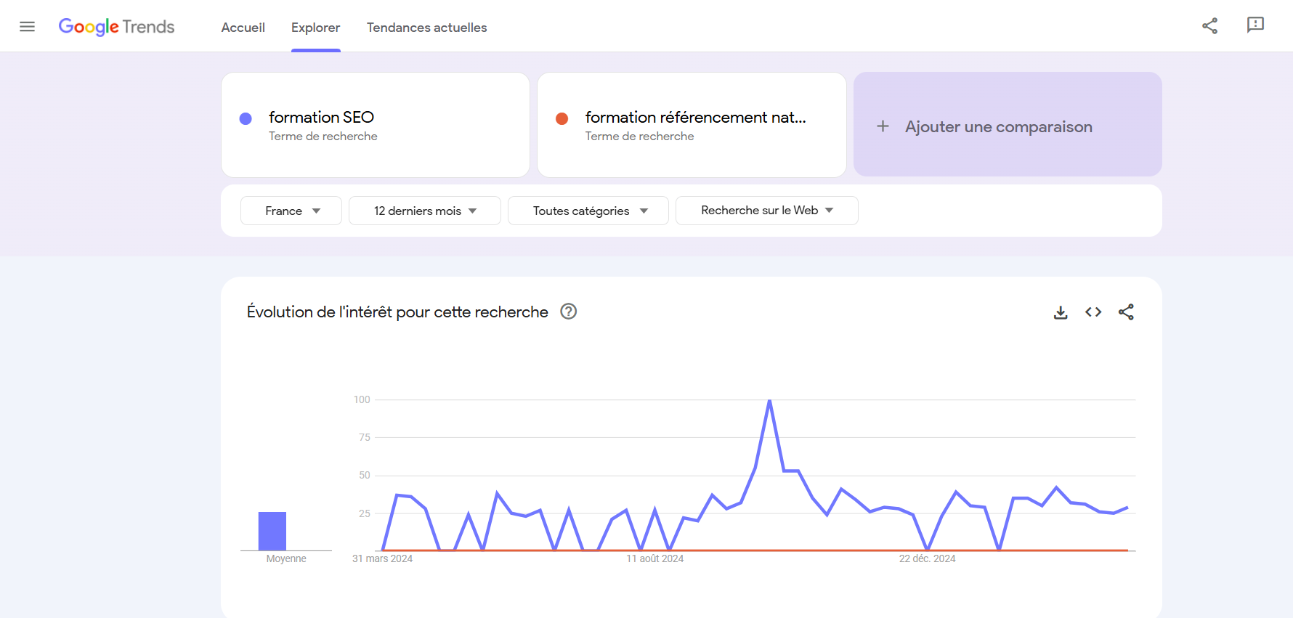Open the 12 derniers mois dropdown
Screen dimensions: 1293x618
coord(425,211)
